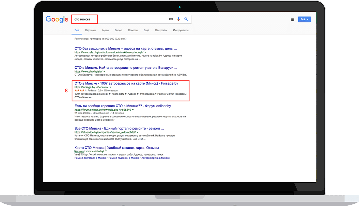Image resolution: width=359 pixels, height=206 pixels.
Task: Expand dropdown arrow next to forsage.by URL
Action: [110, 87]
